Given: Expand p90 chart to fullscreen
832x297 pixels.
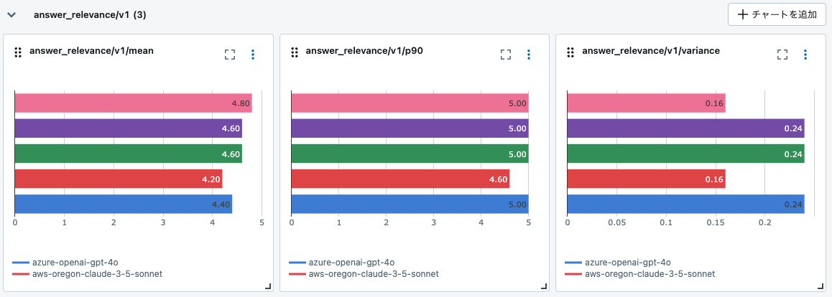Looking at the screenshot, I should pyautogui.click(x=506, y=55).
